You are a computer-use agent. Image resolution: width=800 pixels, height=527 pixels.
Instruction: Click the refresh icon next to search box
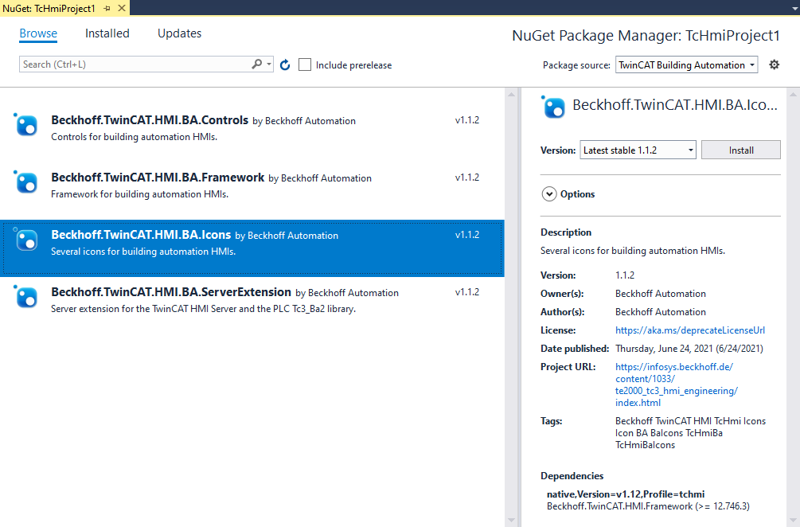pyautogui.click(x=285, y=64)
